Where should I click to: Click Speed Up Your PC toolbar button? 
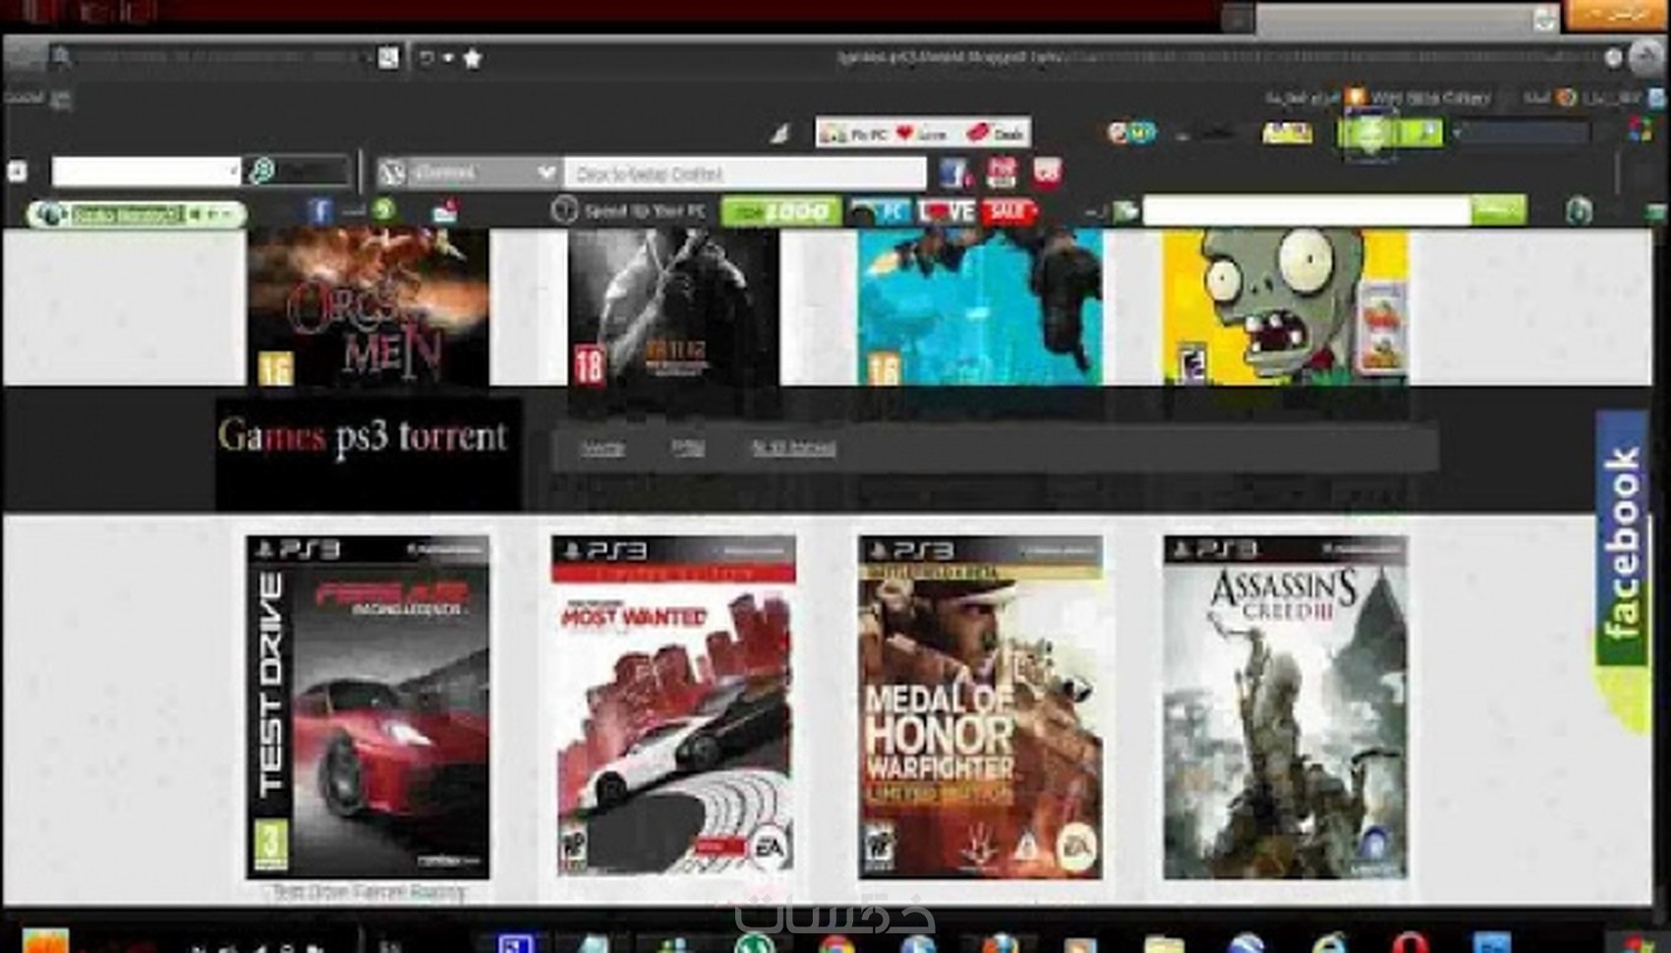tap(630, 210)
